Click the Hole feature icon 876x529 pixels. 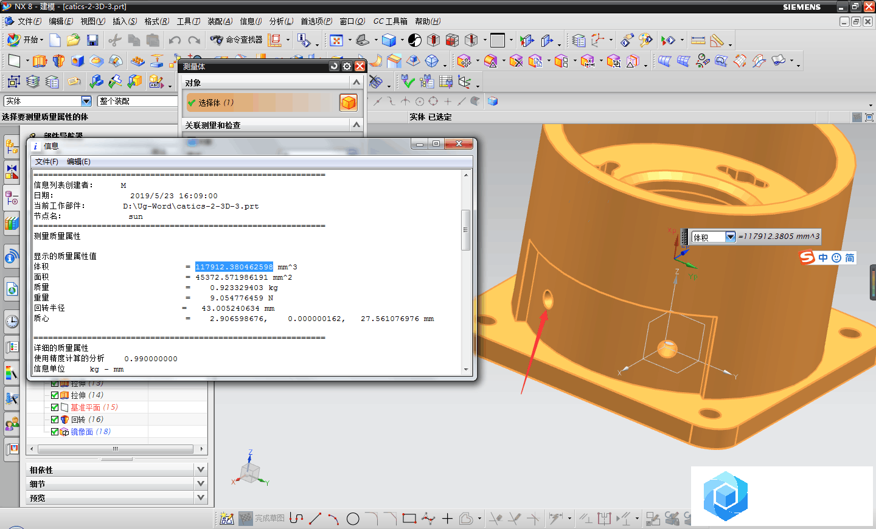click(x=77, y=61)
